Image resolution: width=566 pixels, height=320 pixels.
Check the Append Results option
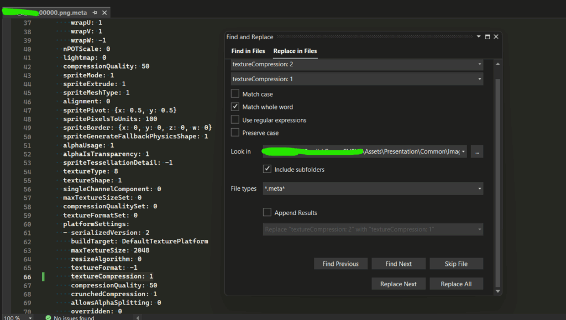267,212
